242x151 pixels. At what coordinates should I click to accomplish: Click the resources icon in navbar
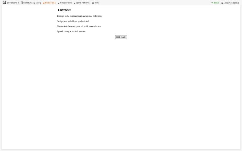(59, 3)
